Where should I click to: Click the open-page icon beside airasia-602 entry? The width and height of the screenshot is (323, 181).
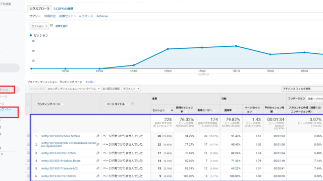click(98, 168)
